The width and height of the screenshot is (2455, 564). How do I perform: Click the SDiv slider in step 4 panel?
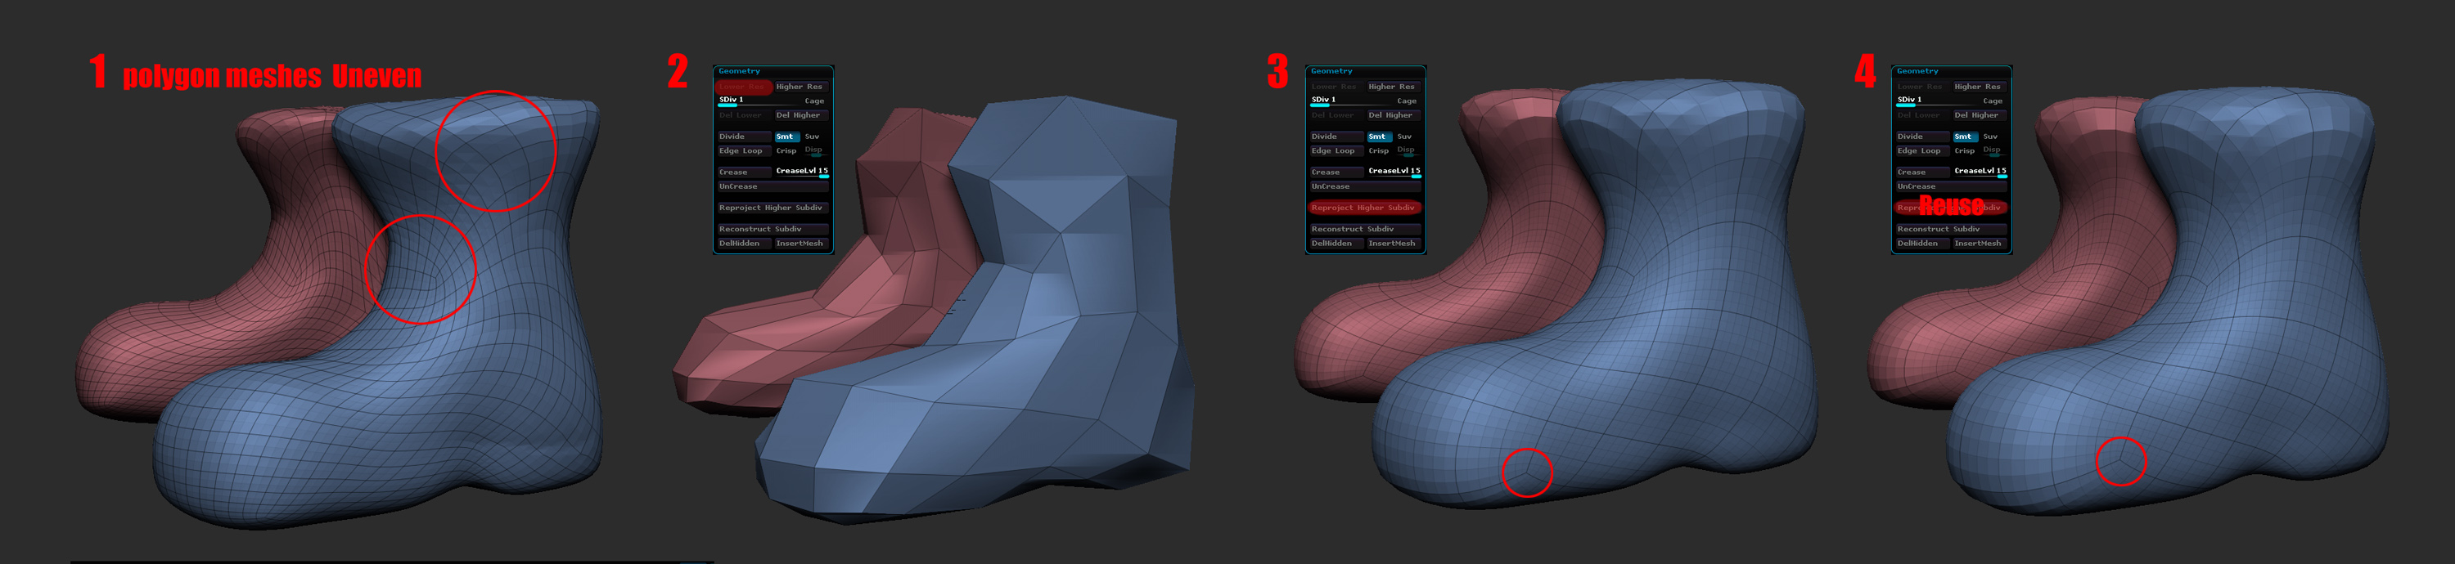click(1936, 101)
